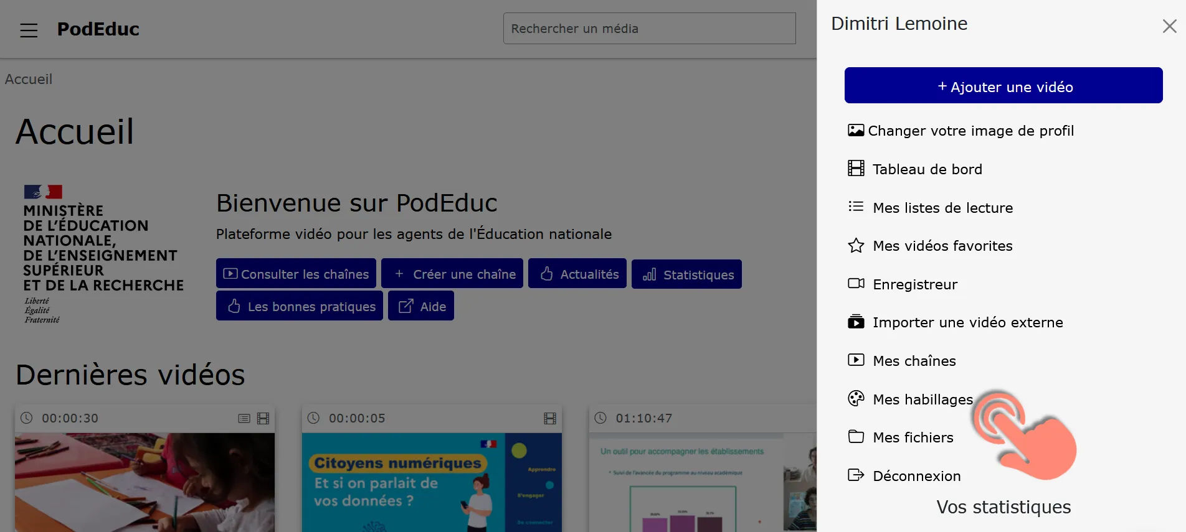
Task: Open 'Mes vidéos favorites'
Action: pos(942,246)
